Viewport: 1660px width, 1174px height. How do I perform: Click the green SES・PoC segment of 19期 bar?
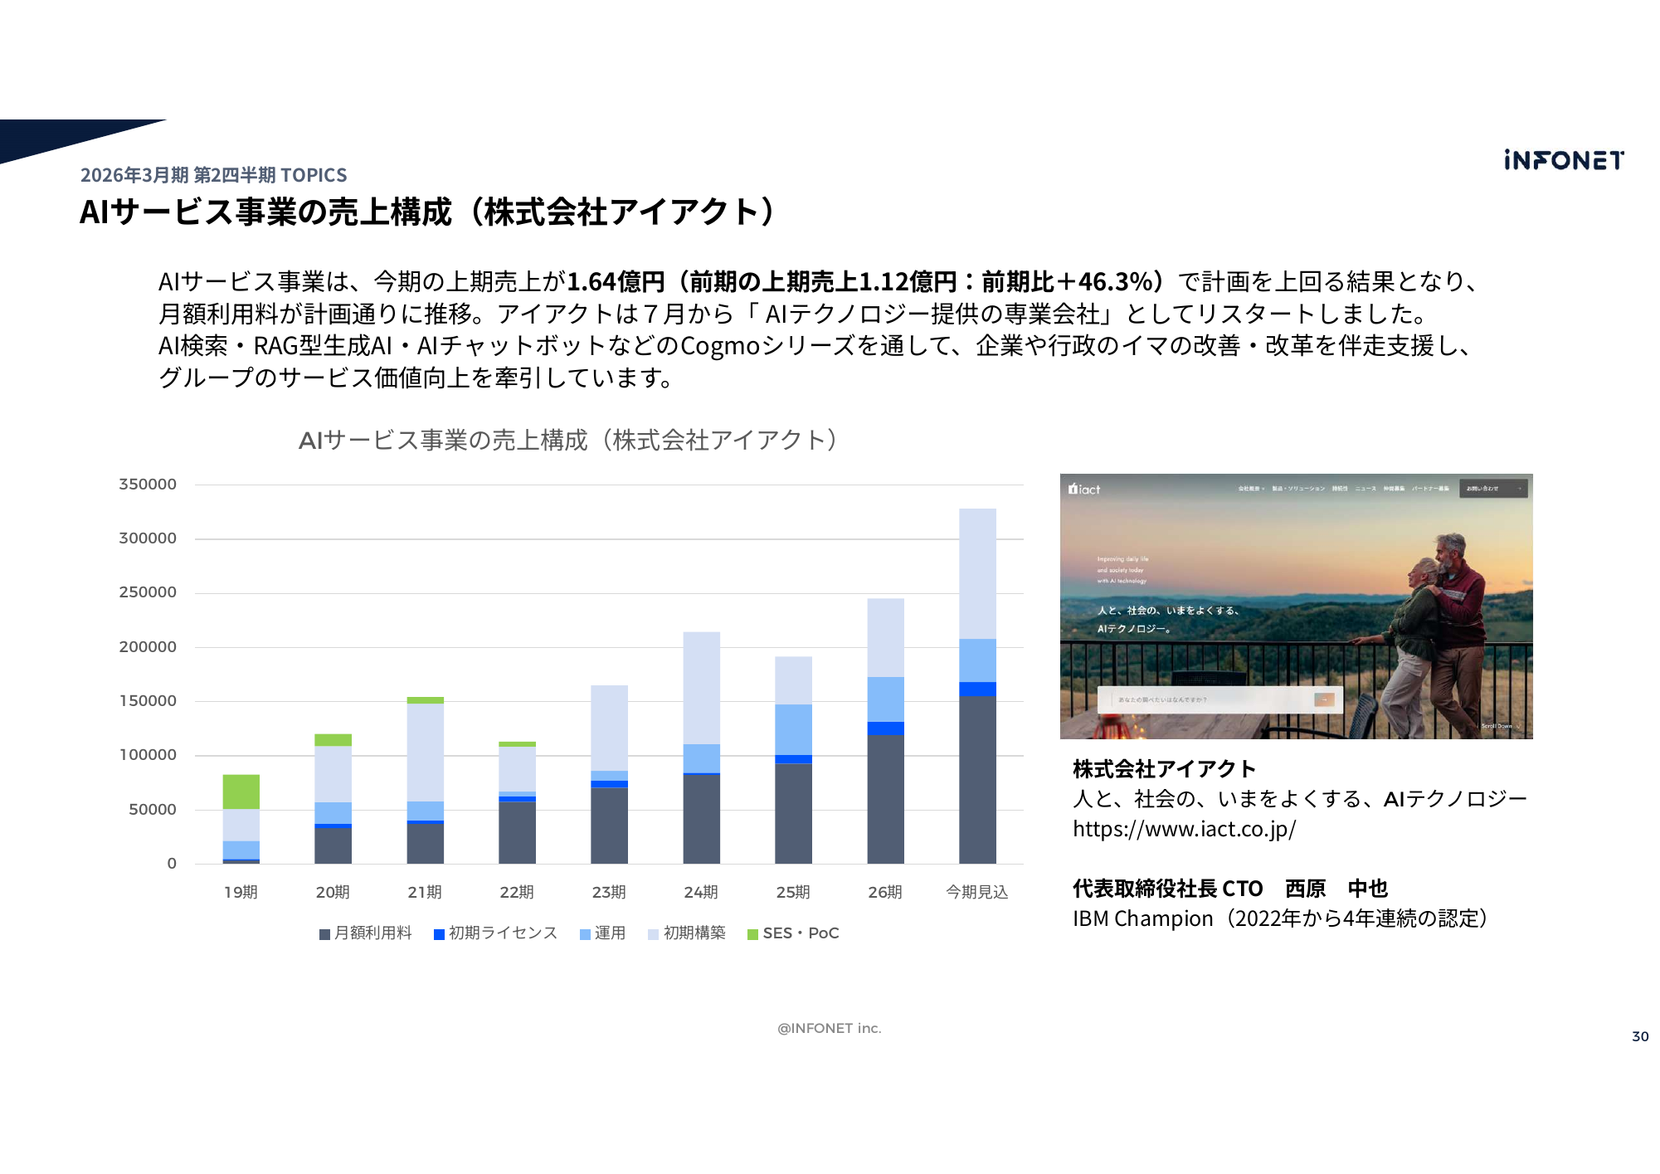click(x=241, y=792)
